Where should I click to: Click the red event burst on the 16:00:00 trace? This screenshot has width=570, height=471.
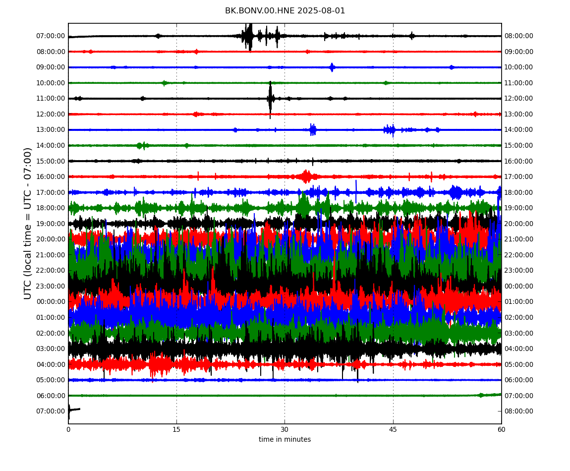(x=306, y=177)
